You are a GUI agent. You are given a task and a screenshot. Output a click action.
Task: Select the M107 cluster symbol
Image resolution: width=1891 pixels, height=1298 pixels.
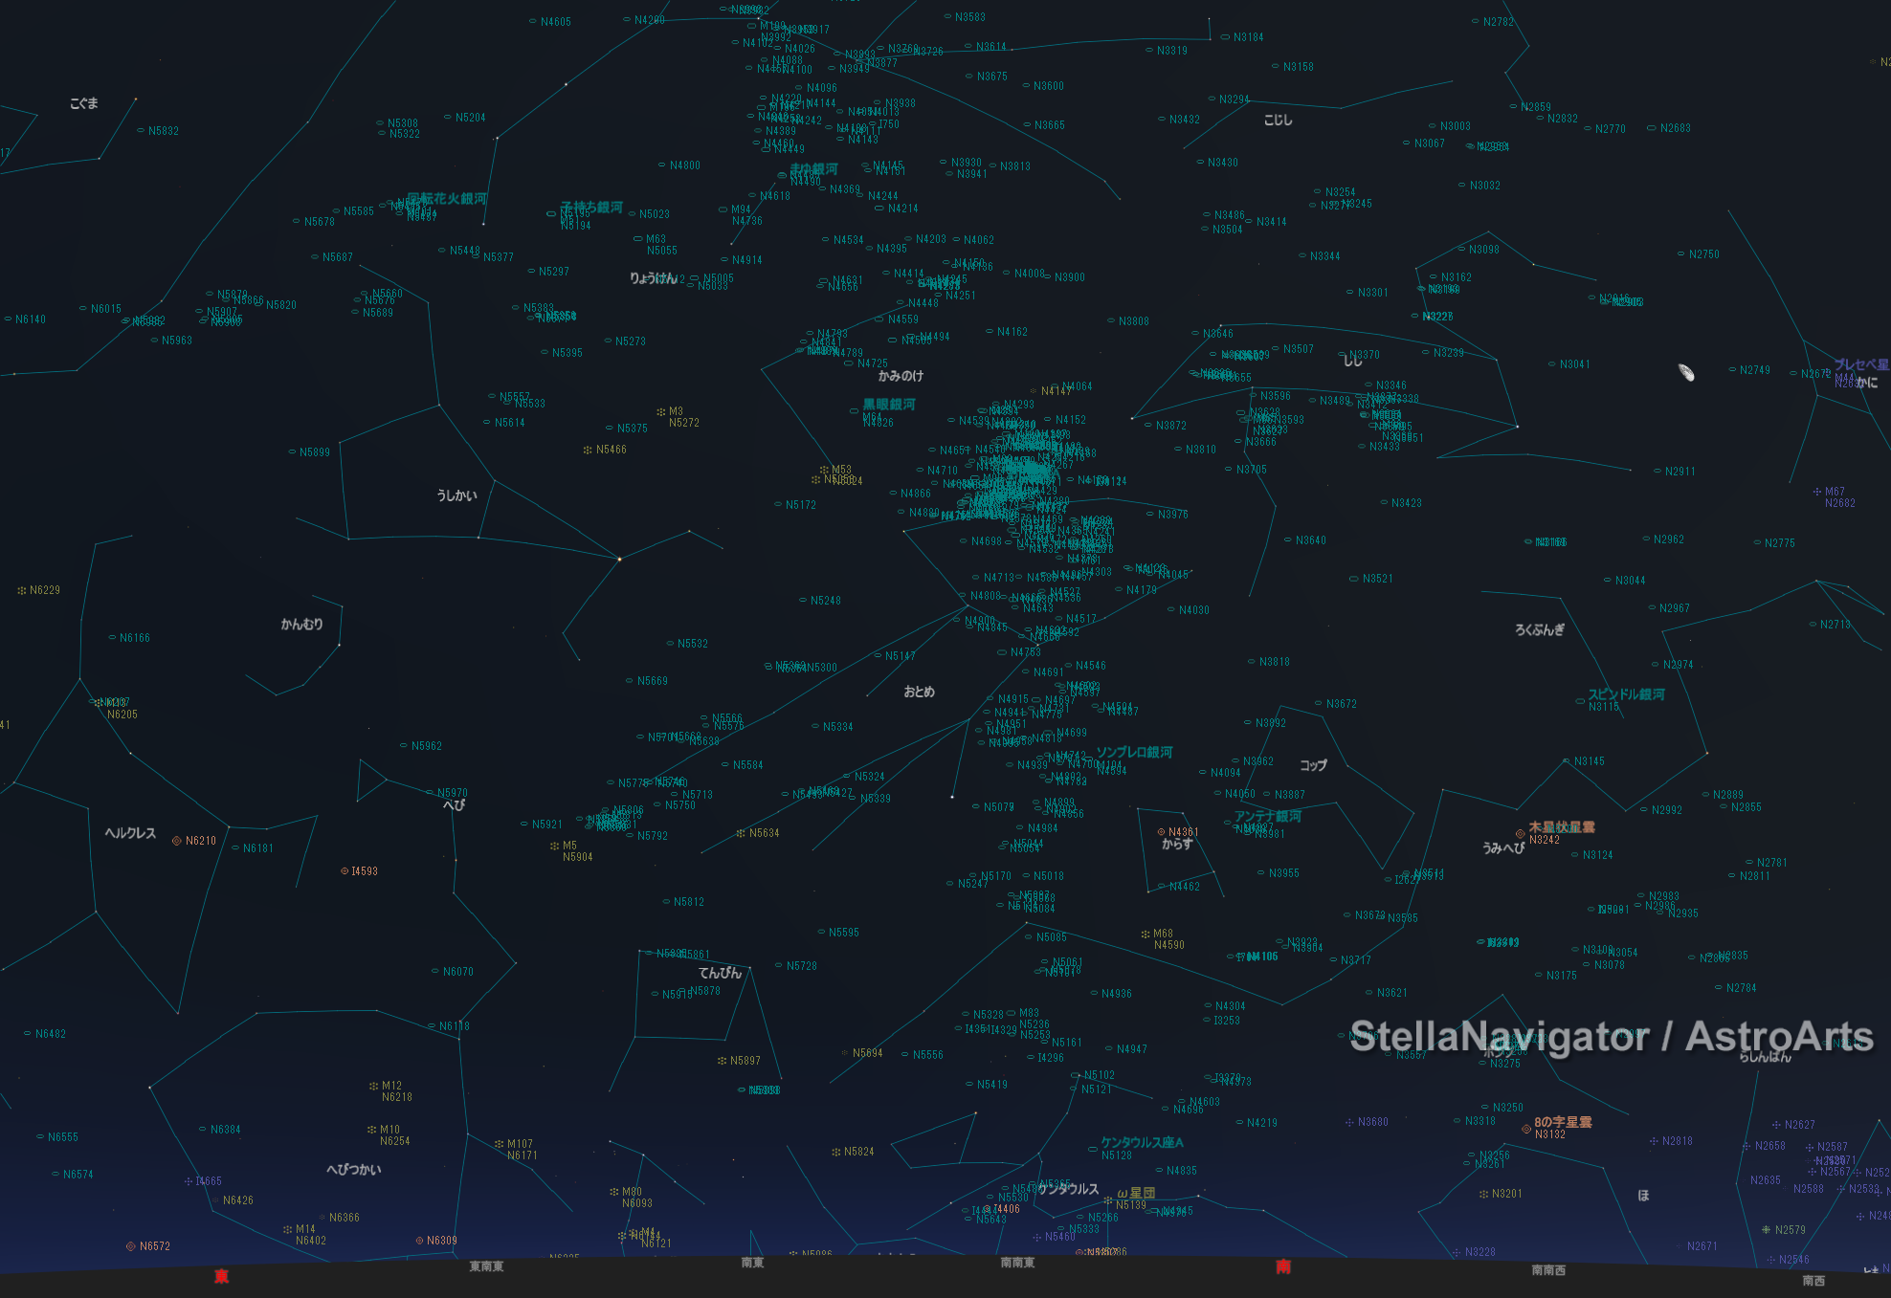pyautogui.click(x=499, y=1144)
